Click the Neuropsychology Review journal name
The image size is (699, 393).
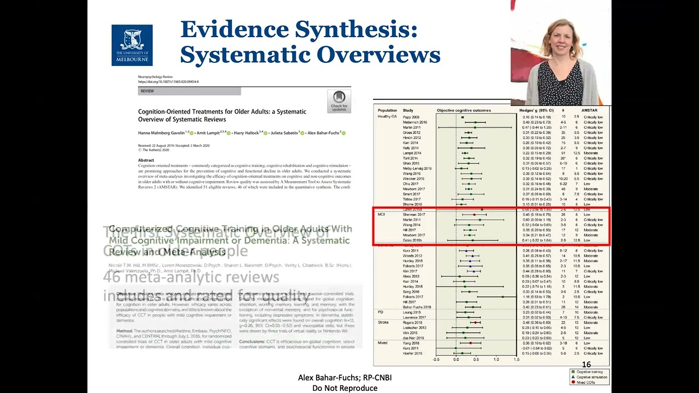tap(155, 77)
